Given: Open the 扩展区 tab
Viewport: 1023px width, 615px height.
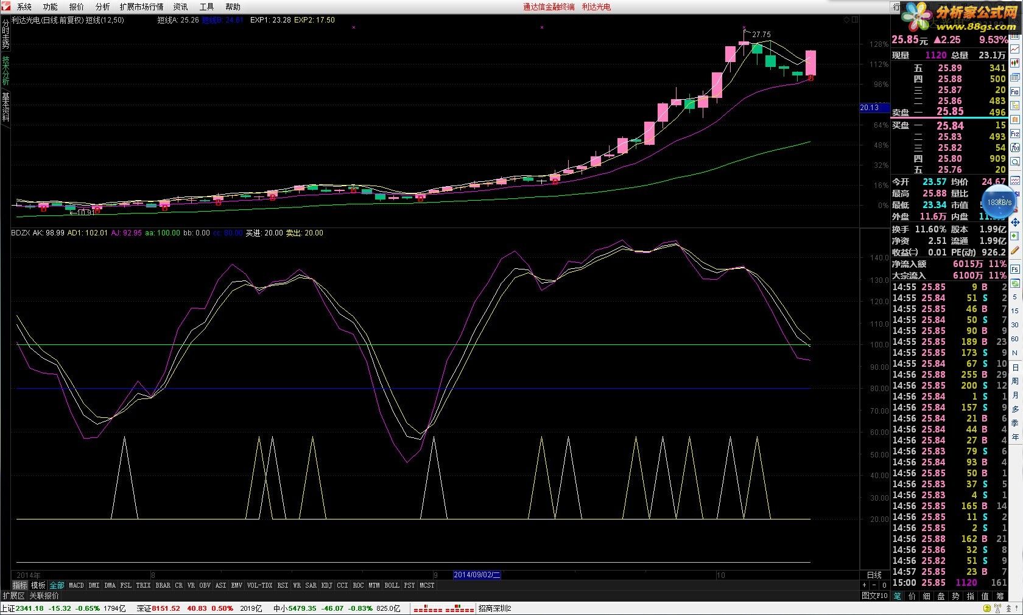Looking at the screenshot, I should click(13, 596).
